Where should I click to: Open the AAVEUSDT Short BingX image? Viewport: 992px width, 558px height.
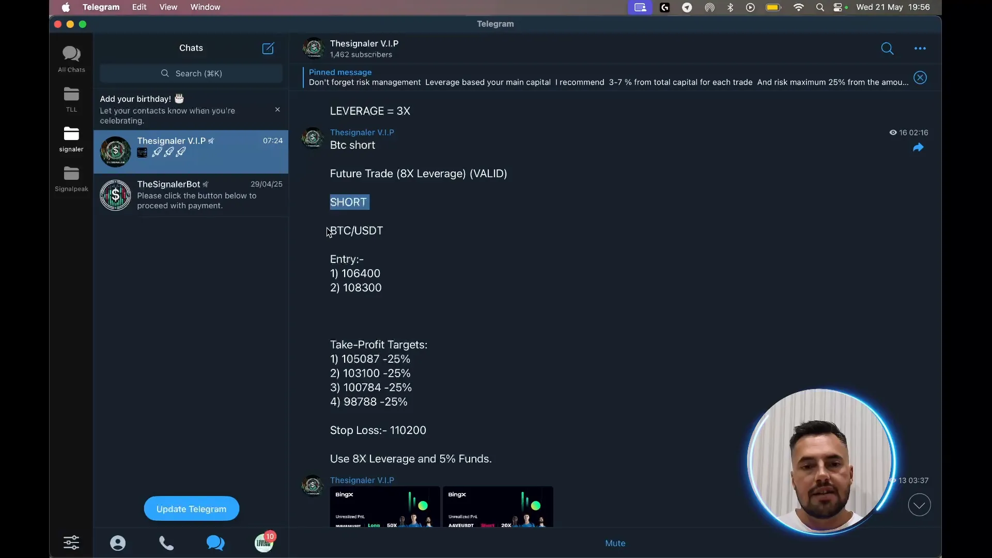coord(498,507)
